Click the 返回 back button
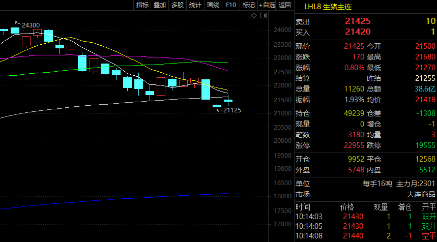The height and width of the screenshot is (242, 437). pos(285,5)
